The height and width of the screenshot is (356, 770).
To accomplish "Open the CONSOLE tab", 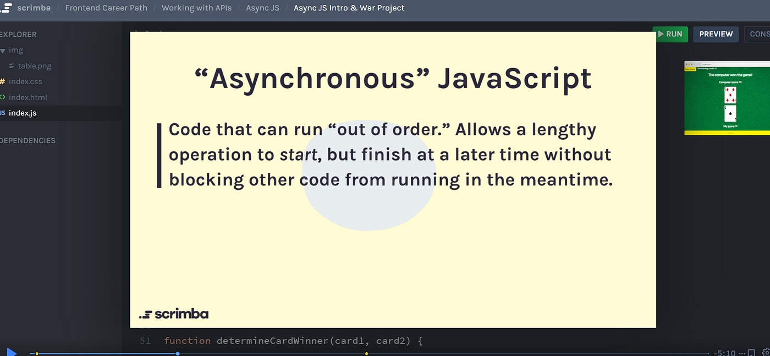I will pos(757,34).
